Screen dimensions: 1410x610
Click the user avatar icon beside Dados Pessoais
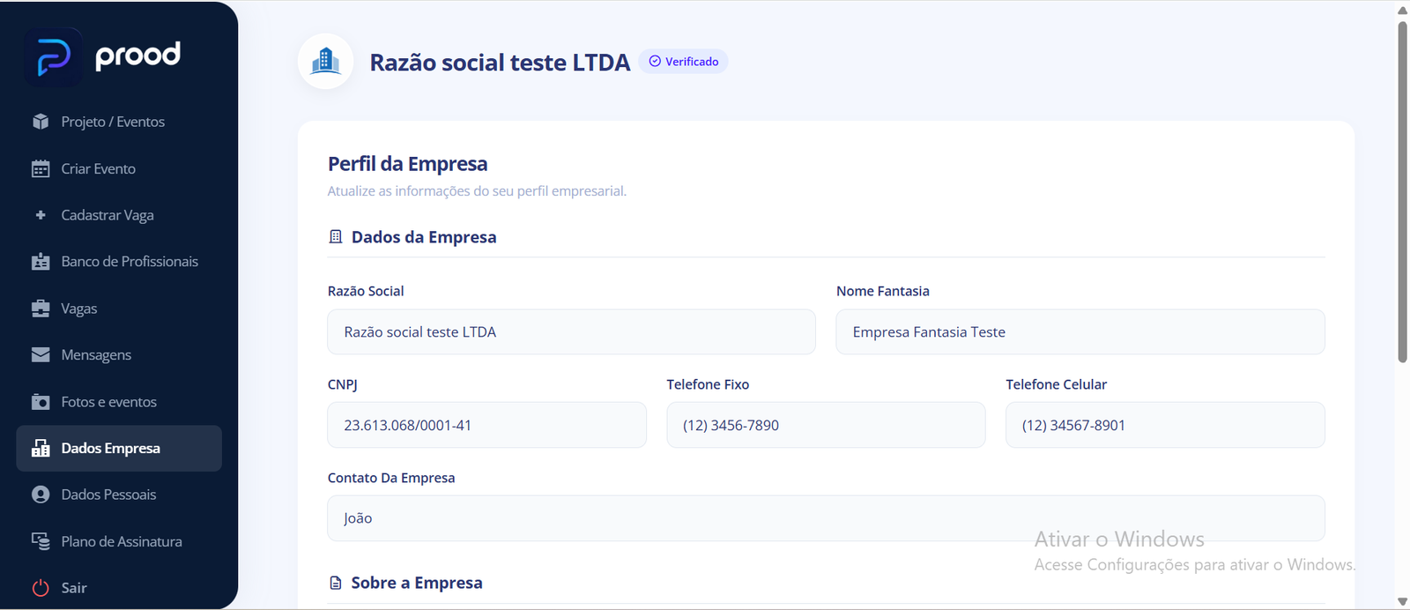pos(41,495)
